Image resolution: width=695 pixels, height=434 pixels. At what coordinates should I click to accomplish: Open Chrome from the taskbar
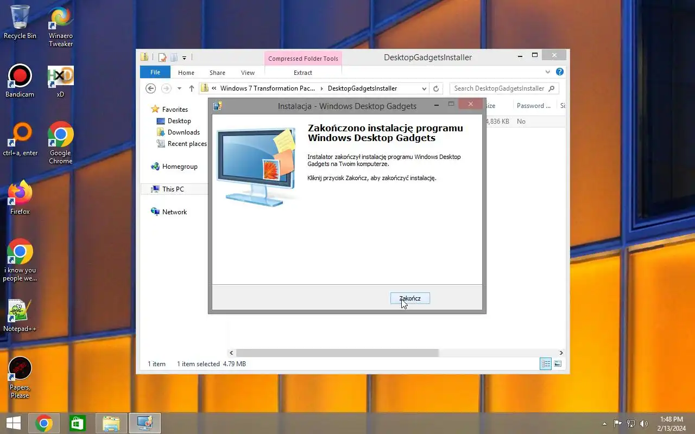point(44,423)
